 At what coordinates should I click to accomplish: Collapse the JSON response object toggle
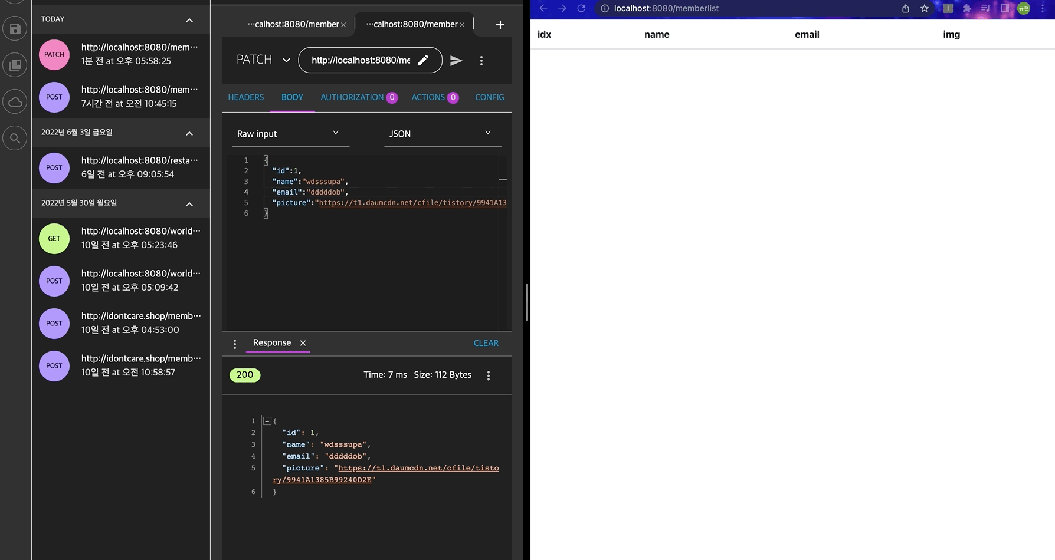(267, 421)
